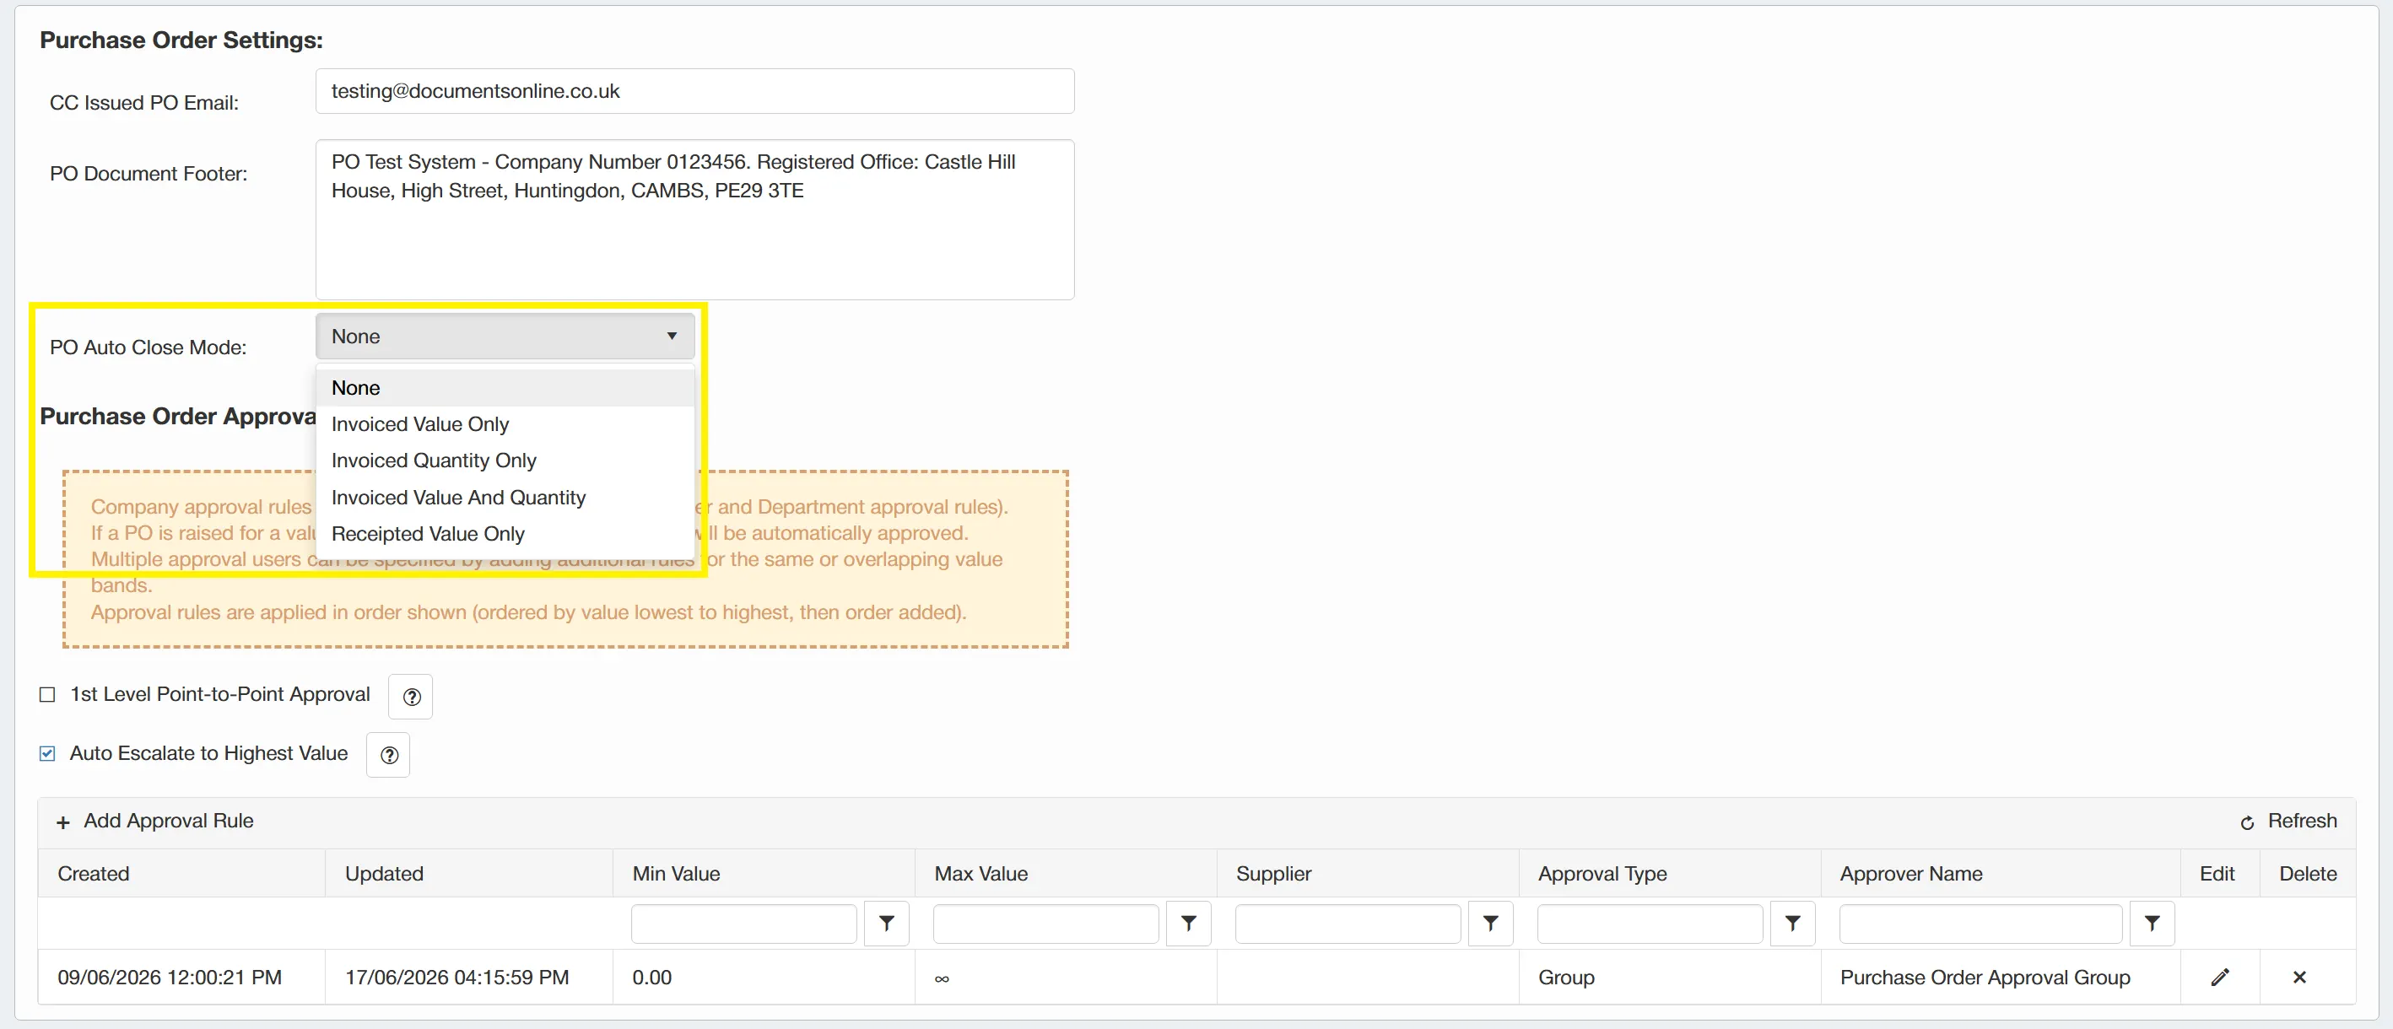Focus the Approver Name filter input
The image size is (2393, 1029).
(x=1980, y=924)
